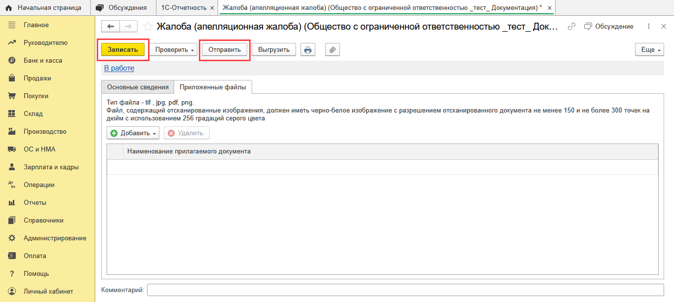Copy link with the chain icon

pos(572,27)
